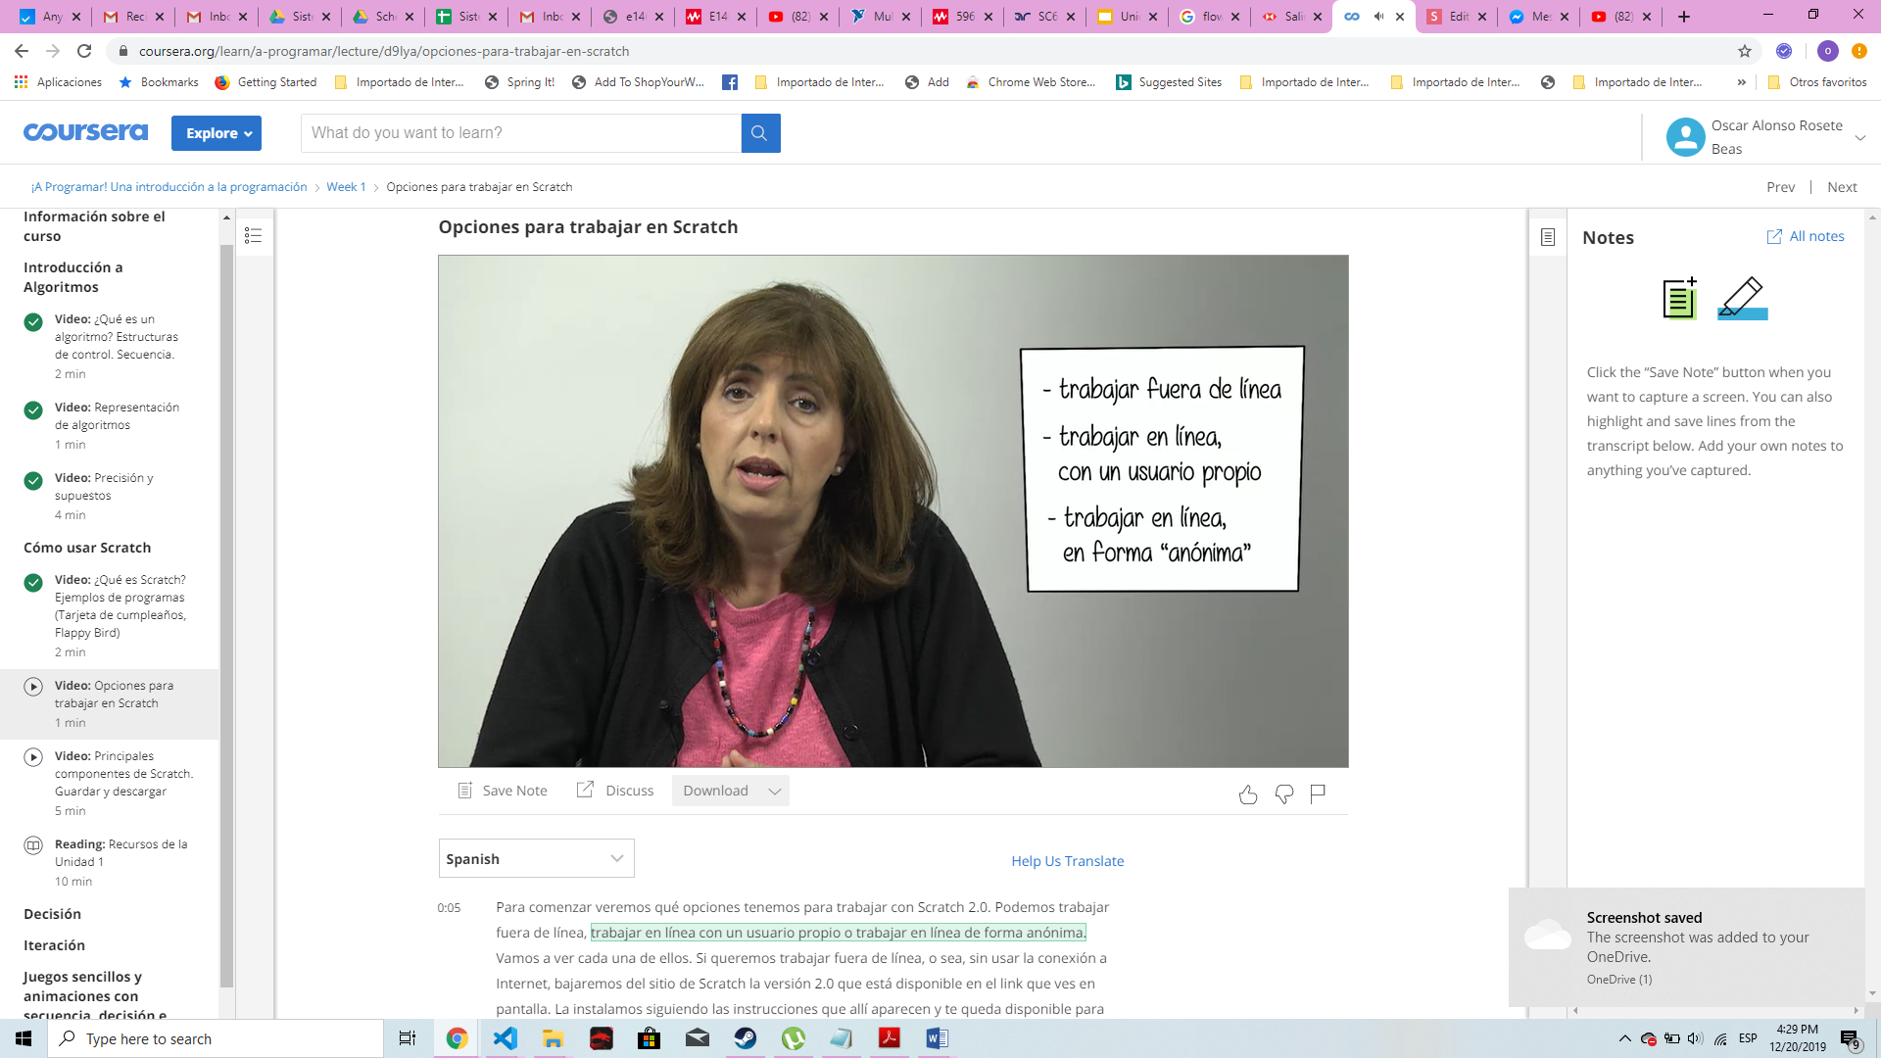Click the blue search magnifier button

click(760, 133)
